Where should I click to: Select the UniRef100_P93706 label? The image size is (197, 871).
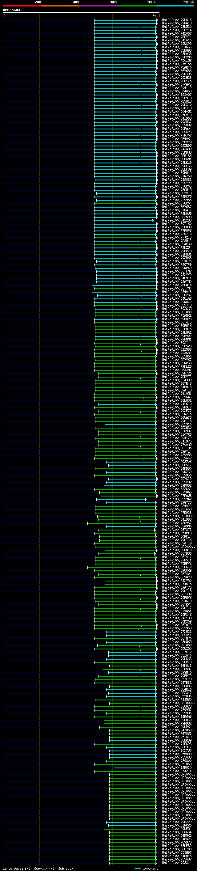coord(177,462)
